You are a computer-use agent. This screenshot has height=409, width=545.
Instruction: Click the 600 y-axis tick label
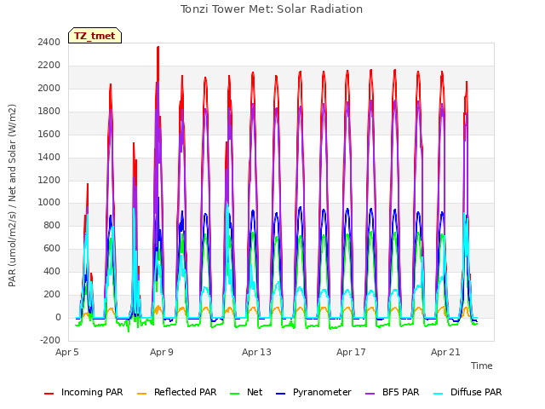[52, 249]
